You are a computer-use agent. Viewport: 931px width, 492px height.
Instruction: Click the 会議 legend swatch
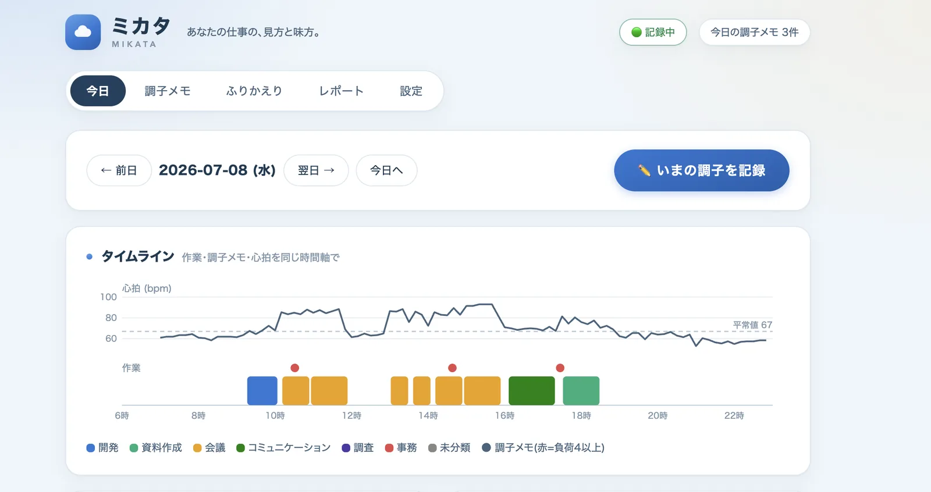[197, 448]
